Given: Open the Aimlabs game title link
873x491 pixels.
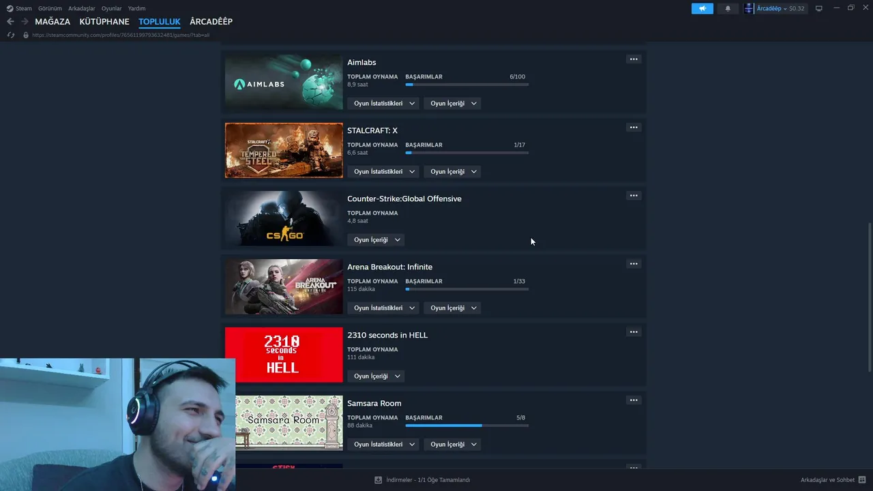Looking at the screenshot, I should coord(361,62).
